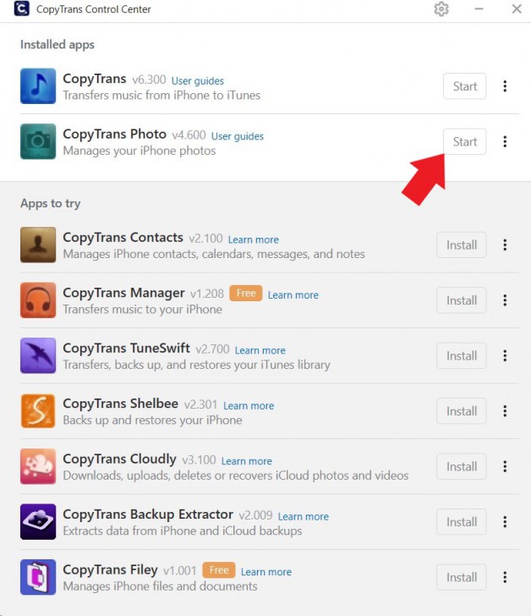Viewport: 531px width, 616px height.
Task: Install CopyTrans Contacts
Action: point(462,245)
